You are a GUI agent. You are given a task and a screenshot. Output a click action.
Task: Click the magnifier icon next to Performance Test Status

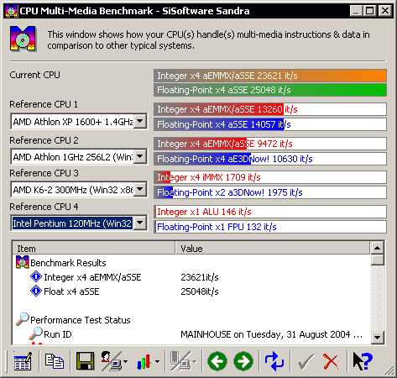tap(22, 319)
